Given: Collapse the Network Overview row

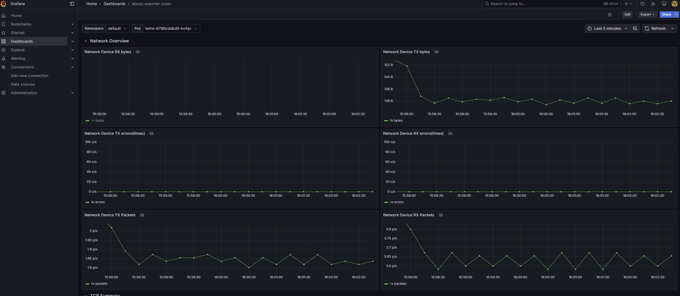Looking at the screenshot, I should 86,41.
